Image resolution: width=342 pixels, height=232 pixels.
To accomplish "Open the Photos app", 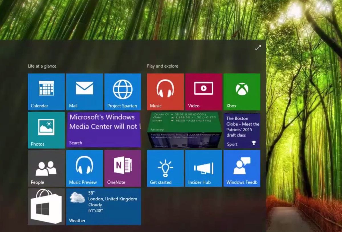I will pyautogui.click(x=46, y=130).
